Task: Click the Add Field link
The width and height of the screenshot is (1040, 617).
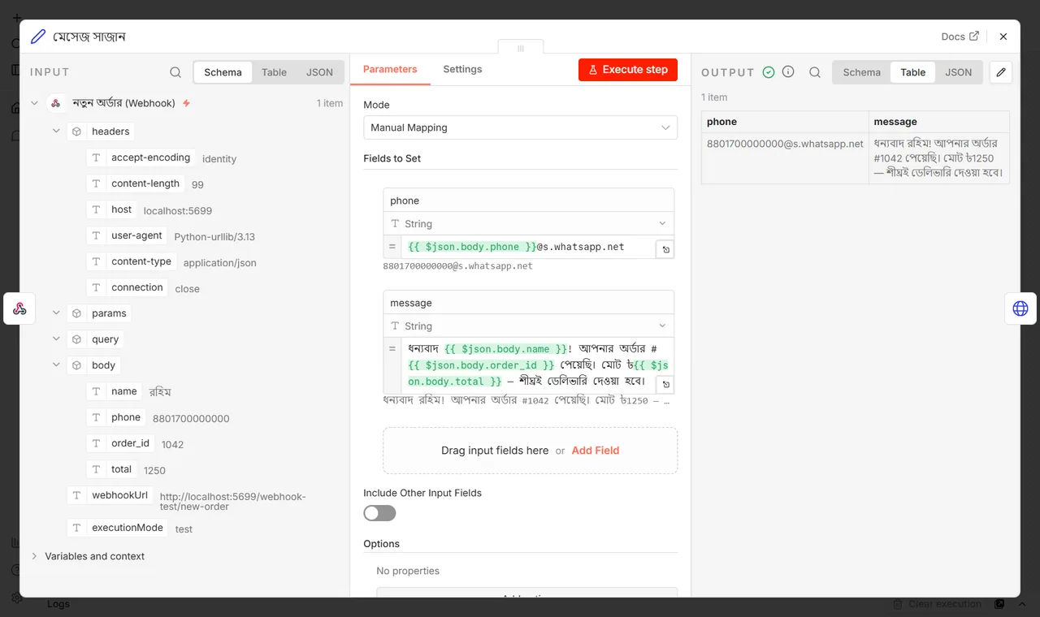Action: [x=596, y=450]
